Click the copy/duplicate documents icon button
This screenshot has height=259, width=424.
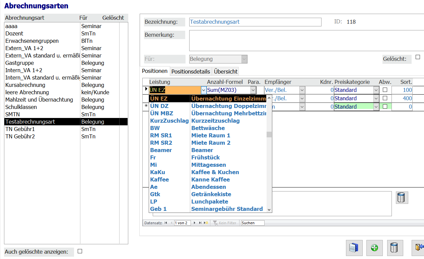coord(354,248)
